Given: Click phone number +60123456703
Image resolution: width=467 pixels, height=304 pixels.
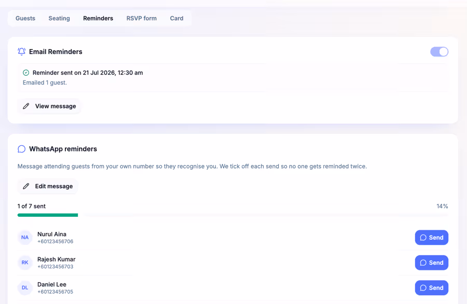Looking at the screenshot, I should pyautogui.click(x=56, y=267).
